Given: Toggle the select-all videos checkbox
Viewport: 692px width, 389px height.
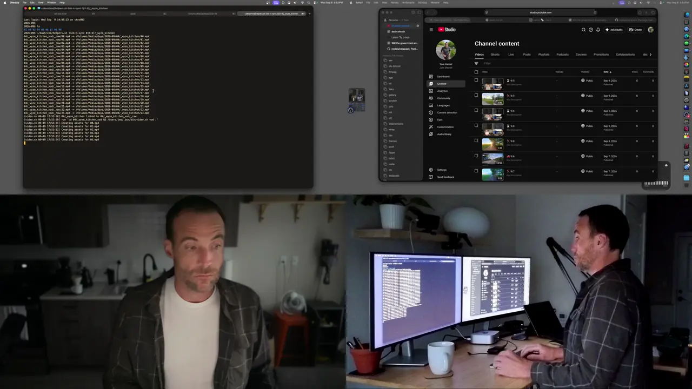Looking at the screenshot, I should [x=476, y=72].
